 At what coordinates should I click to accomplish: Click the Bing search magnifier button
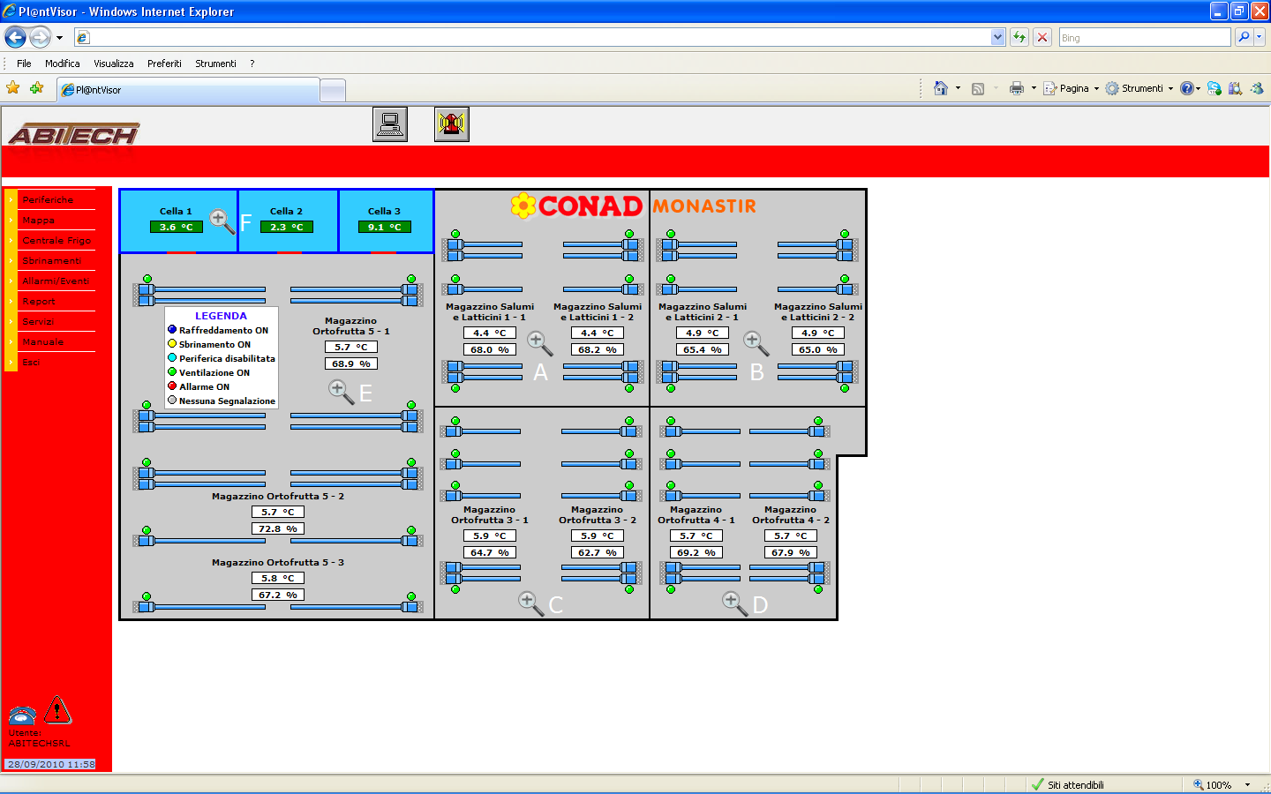1244,37
